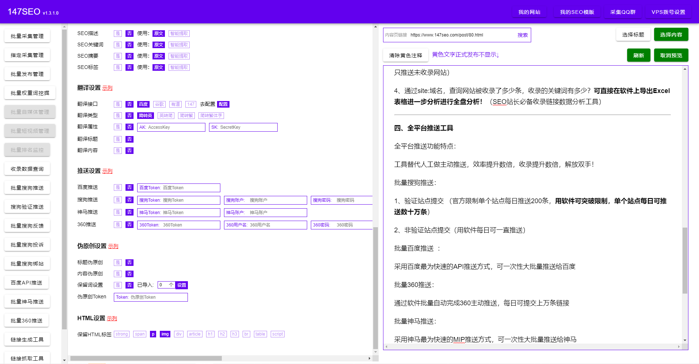Enable 是 for SEO描述

(x=117, y=34)
